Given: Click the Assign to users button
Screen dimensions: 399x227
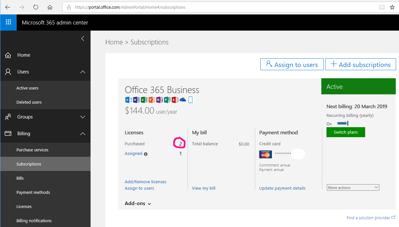Looking at the screenshot, I should tap(292, 64).
